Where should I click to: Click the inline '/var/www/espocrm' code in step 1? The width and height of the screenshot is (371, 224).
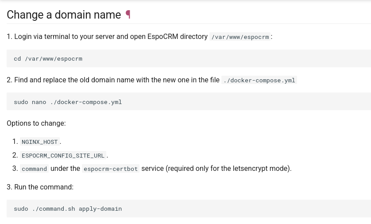[240, 37]
